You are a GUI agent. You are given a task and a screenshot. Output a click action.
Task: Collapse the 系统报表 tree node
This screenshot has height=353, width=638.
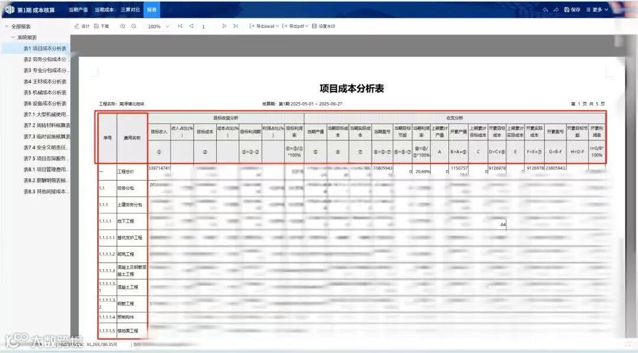pos(13,37)
